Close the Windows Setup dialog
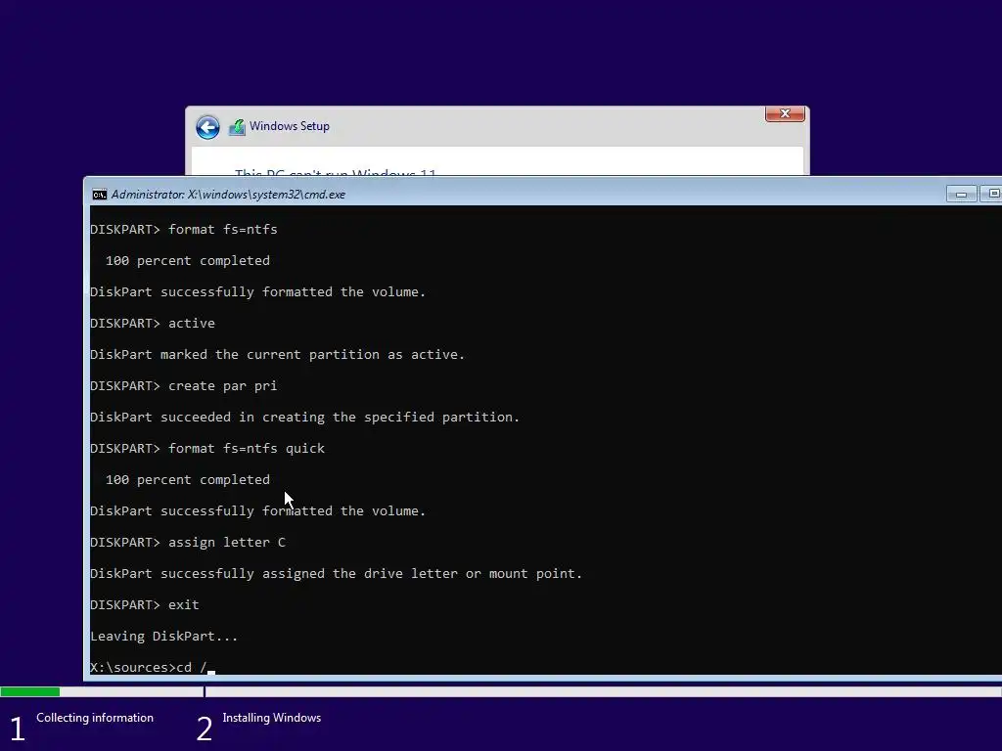 (x=785, y=113)
